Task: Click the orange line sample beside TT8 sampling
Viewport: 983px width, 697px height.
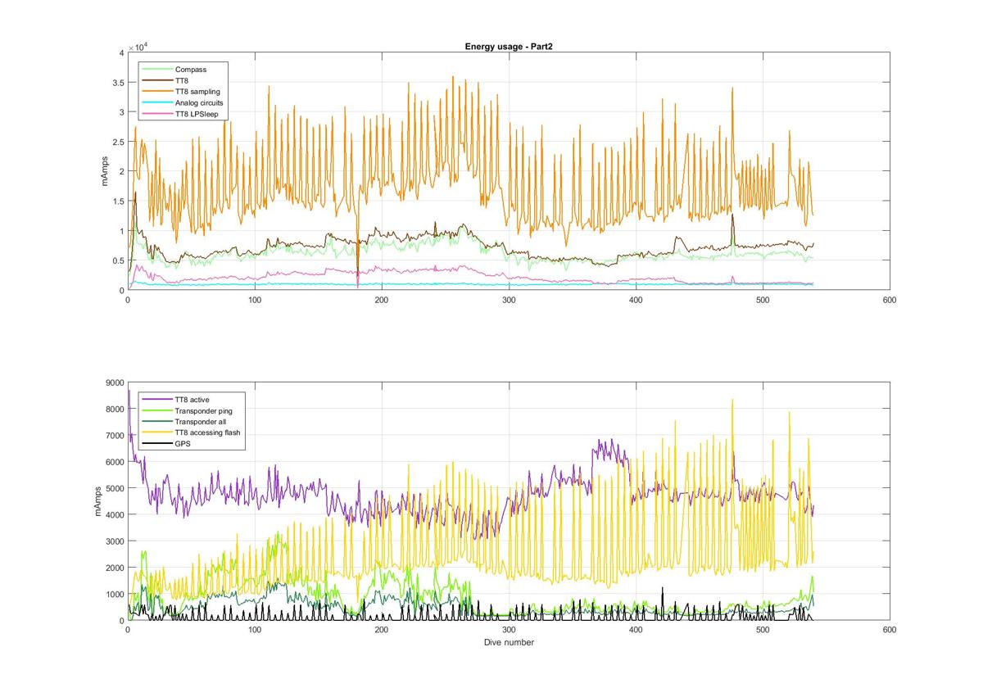Action: click(x=157, y=92)
